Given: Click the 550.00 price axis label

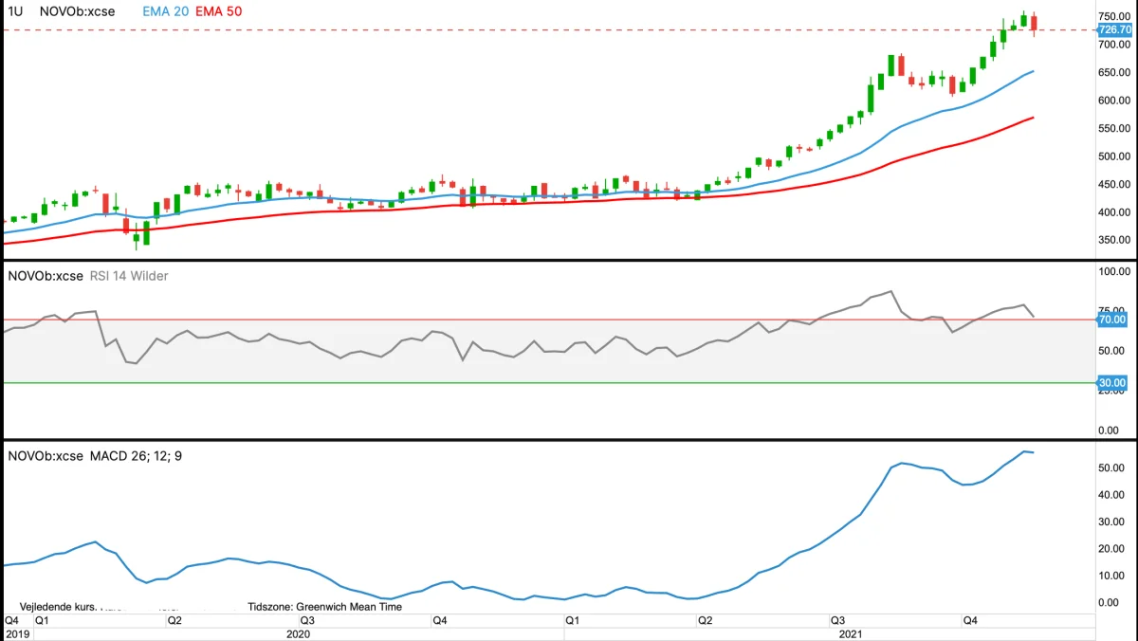Looking at the screenshot, I should pos(1114,129).
